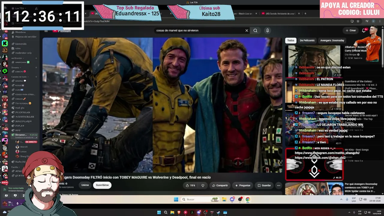
Task: Open the moderator-only Discord channel
Action: point(23,53)
